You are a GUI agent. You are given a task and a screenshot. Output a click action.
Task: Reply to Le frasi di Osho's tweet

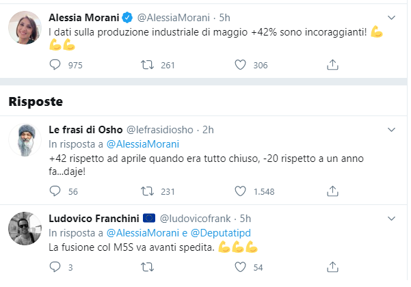pyautogui.click(x=55, y=191)
